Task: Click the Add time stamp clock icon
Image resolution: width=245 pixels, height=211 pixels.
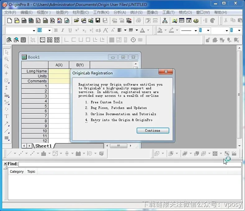Action: [133, 40]
